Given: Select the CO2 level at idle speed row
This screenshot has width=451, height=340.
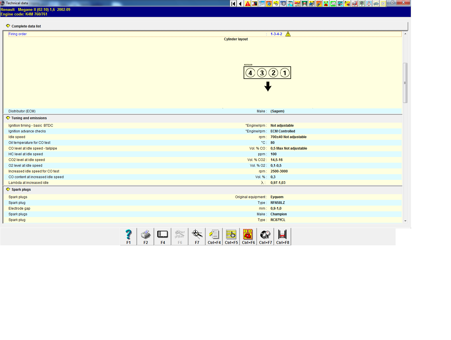Looking at the screenshot, I should coord(203,160).
